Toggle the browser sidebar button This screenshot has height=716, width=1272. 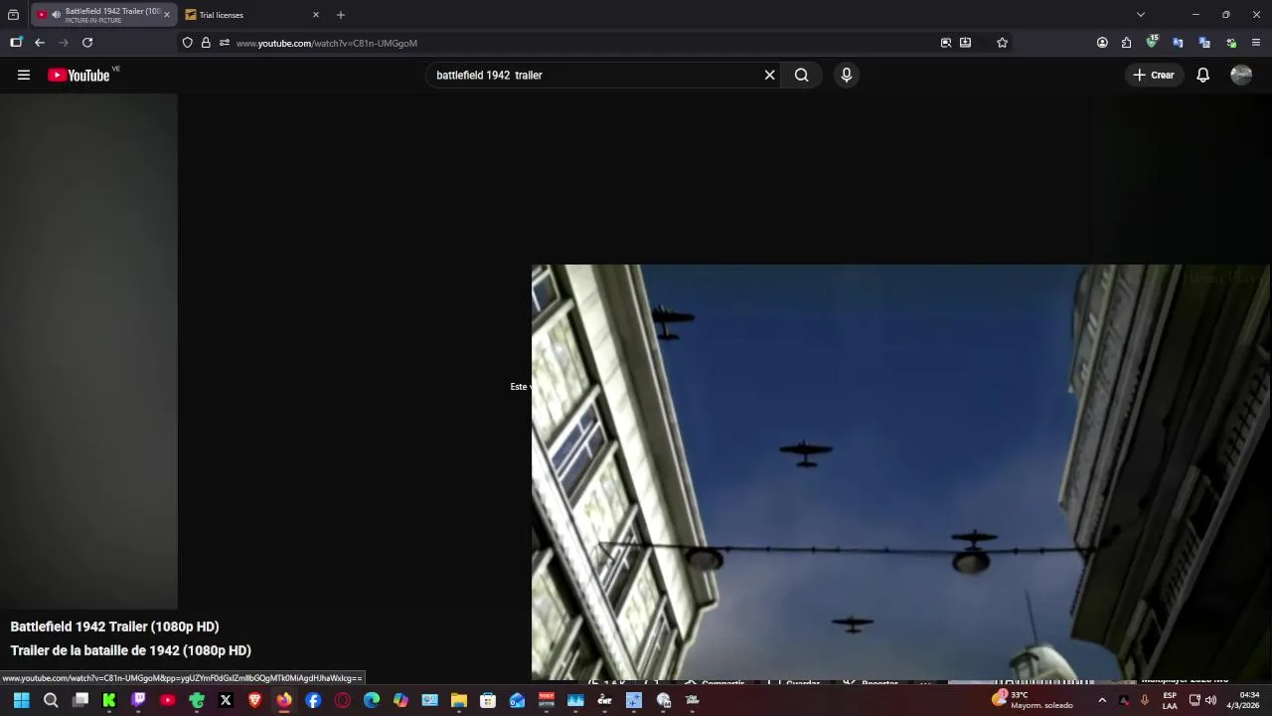(16, 43)
